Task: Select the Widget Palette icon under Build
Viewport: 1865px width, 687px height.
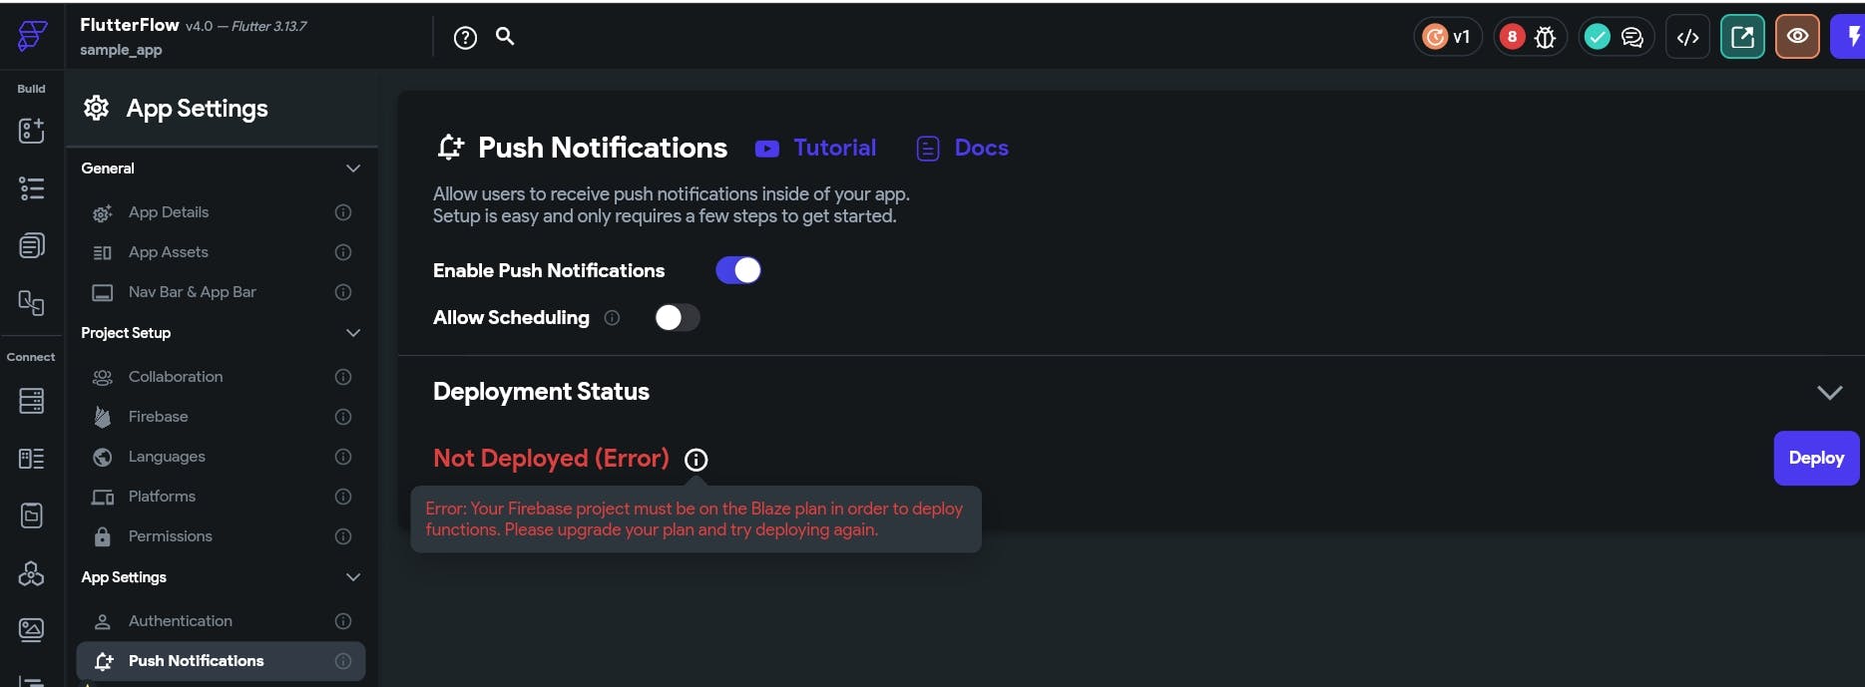Action: (x=31, y=131)
